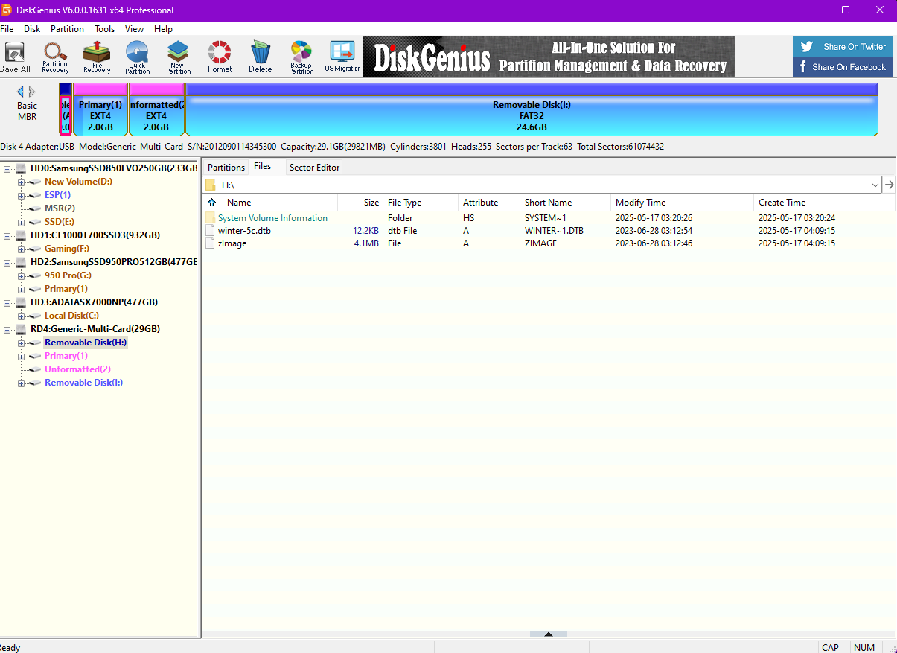Start OS Migration
The image size is (897, 653).
pyautogui.click(x=342, y=57)
